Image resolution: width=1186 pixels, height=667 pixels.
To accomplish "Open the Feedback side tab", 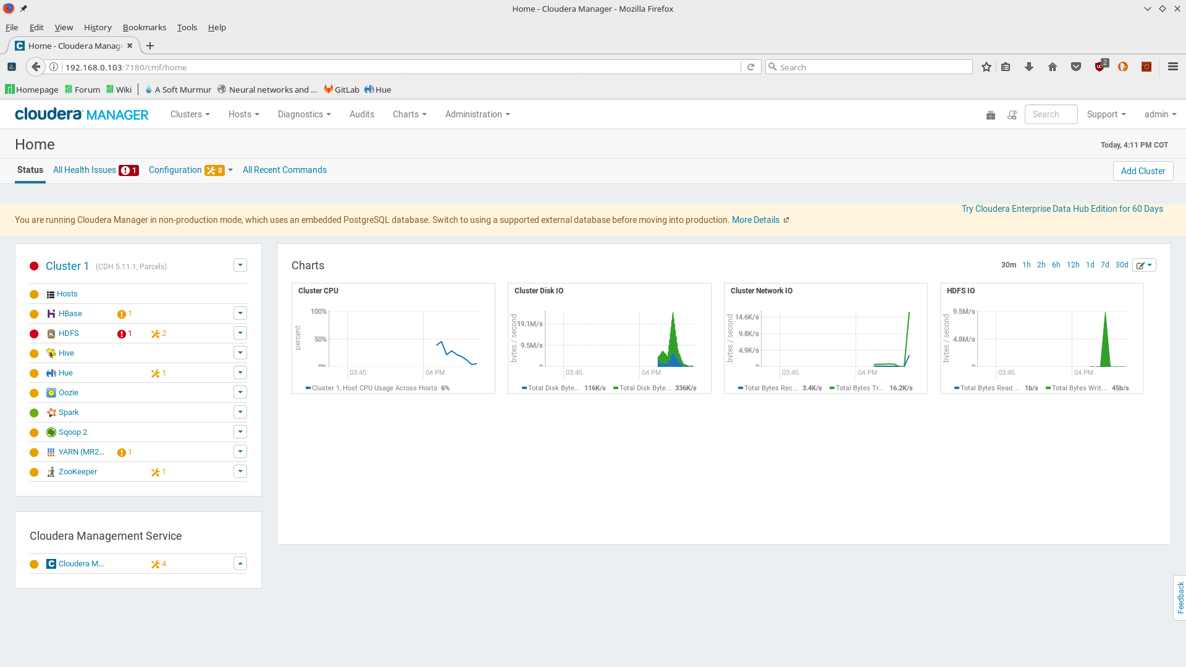I will coord(1180,597).
